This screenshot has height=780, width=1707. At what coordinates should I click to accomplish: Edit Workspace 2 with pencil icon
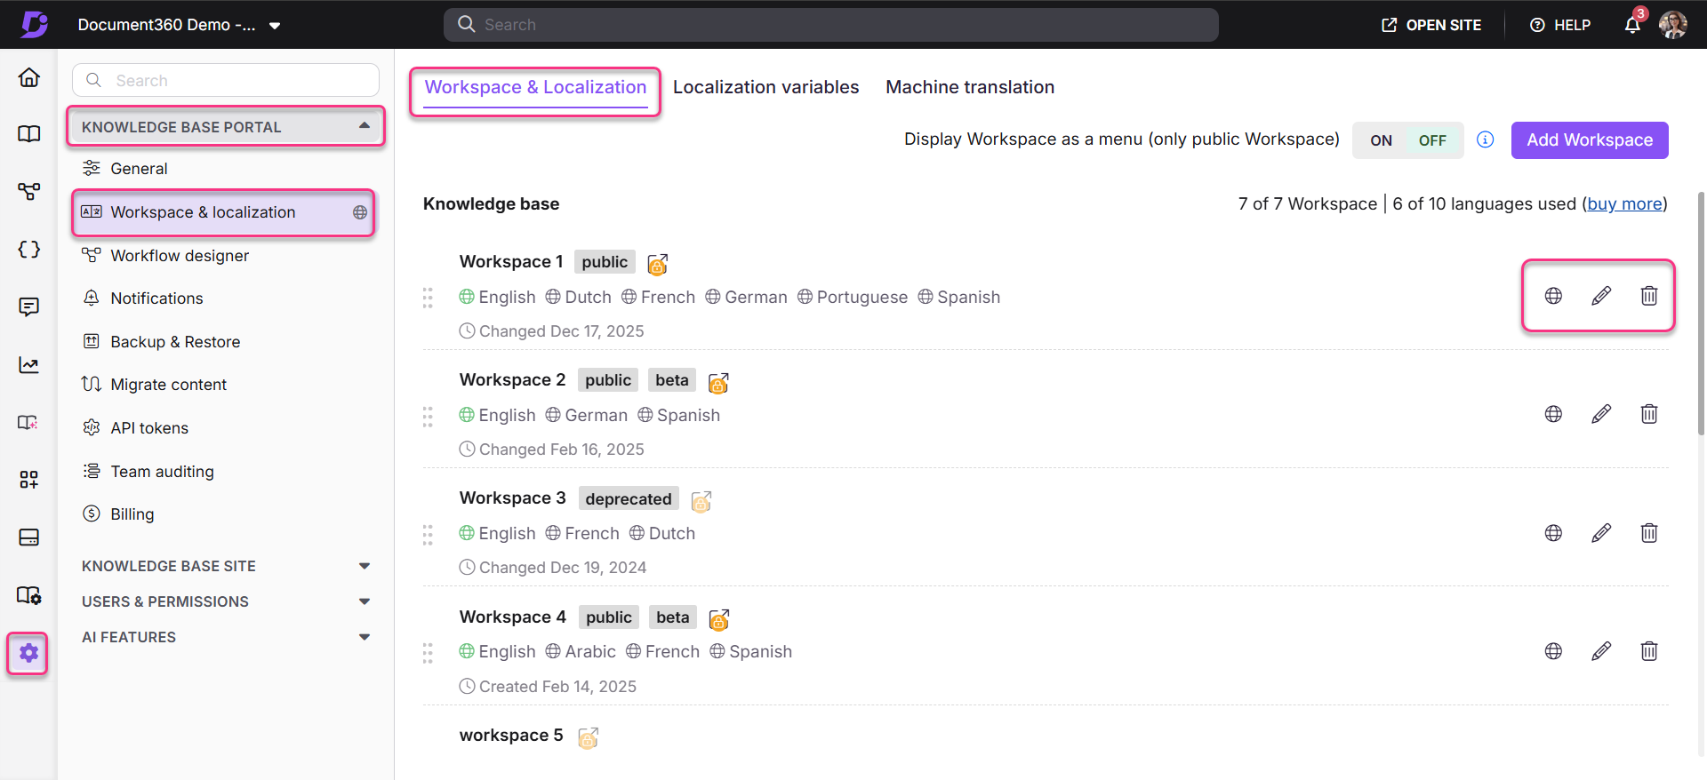pos(1601,414)
